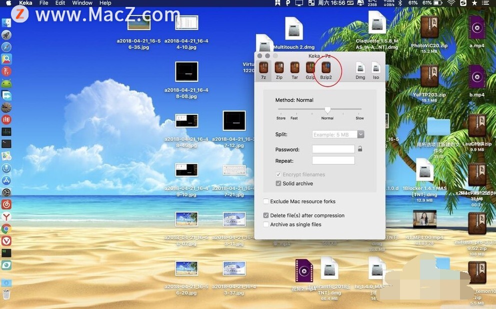The height and width of the screenshot is (309, 496).
Task: Select the Claquette 1.5.8 dmg file
Action: [376, 23]
